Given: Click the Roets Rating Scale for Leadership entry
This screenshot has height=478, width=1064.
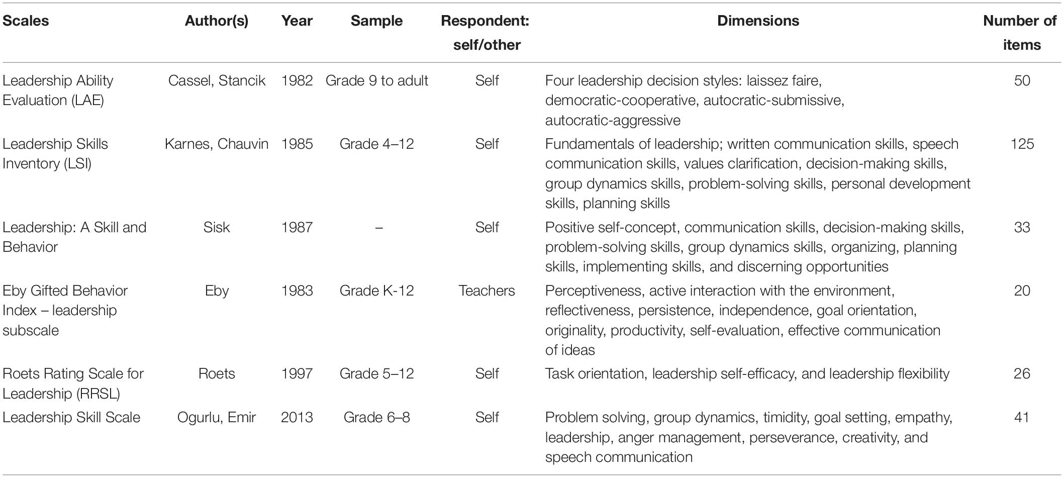Looking at the screenshot, I should click(x=73, y=384).
